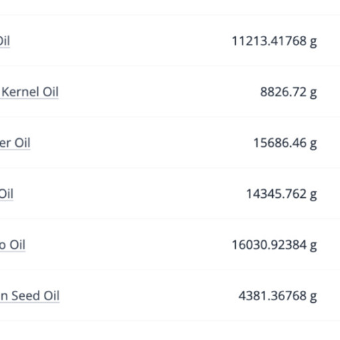Open the Seed Oil ingredient link
Screen dimensions: 340x340
[x=30, y=296]
